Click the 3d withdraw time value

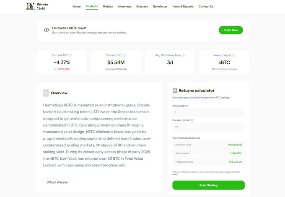pyautogui.click(x=170, y=62)
